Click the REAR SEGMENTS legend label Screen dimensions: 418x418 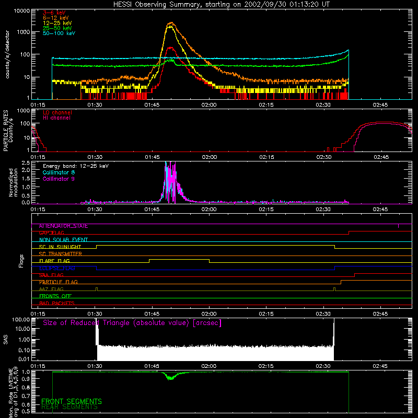(69, 407)
